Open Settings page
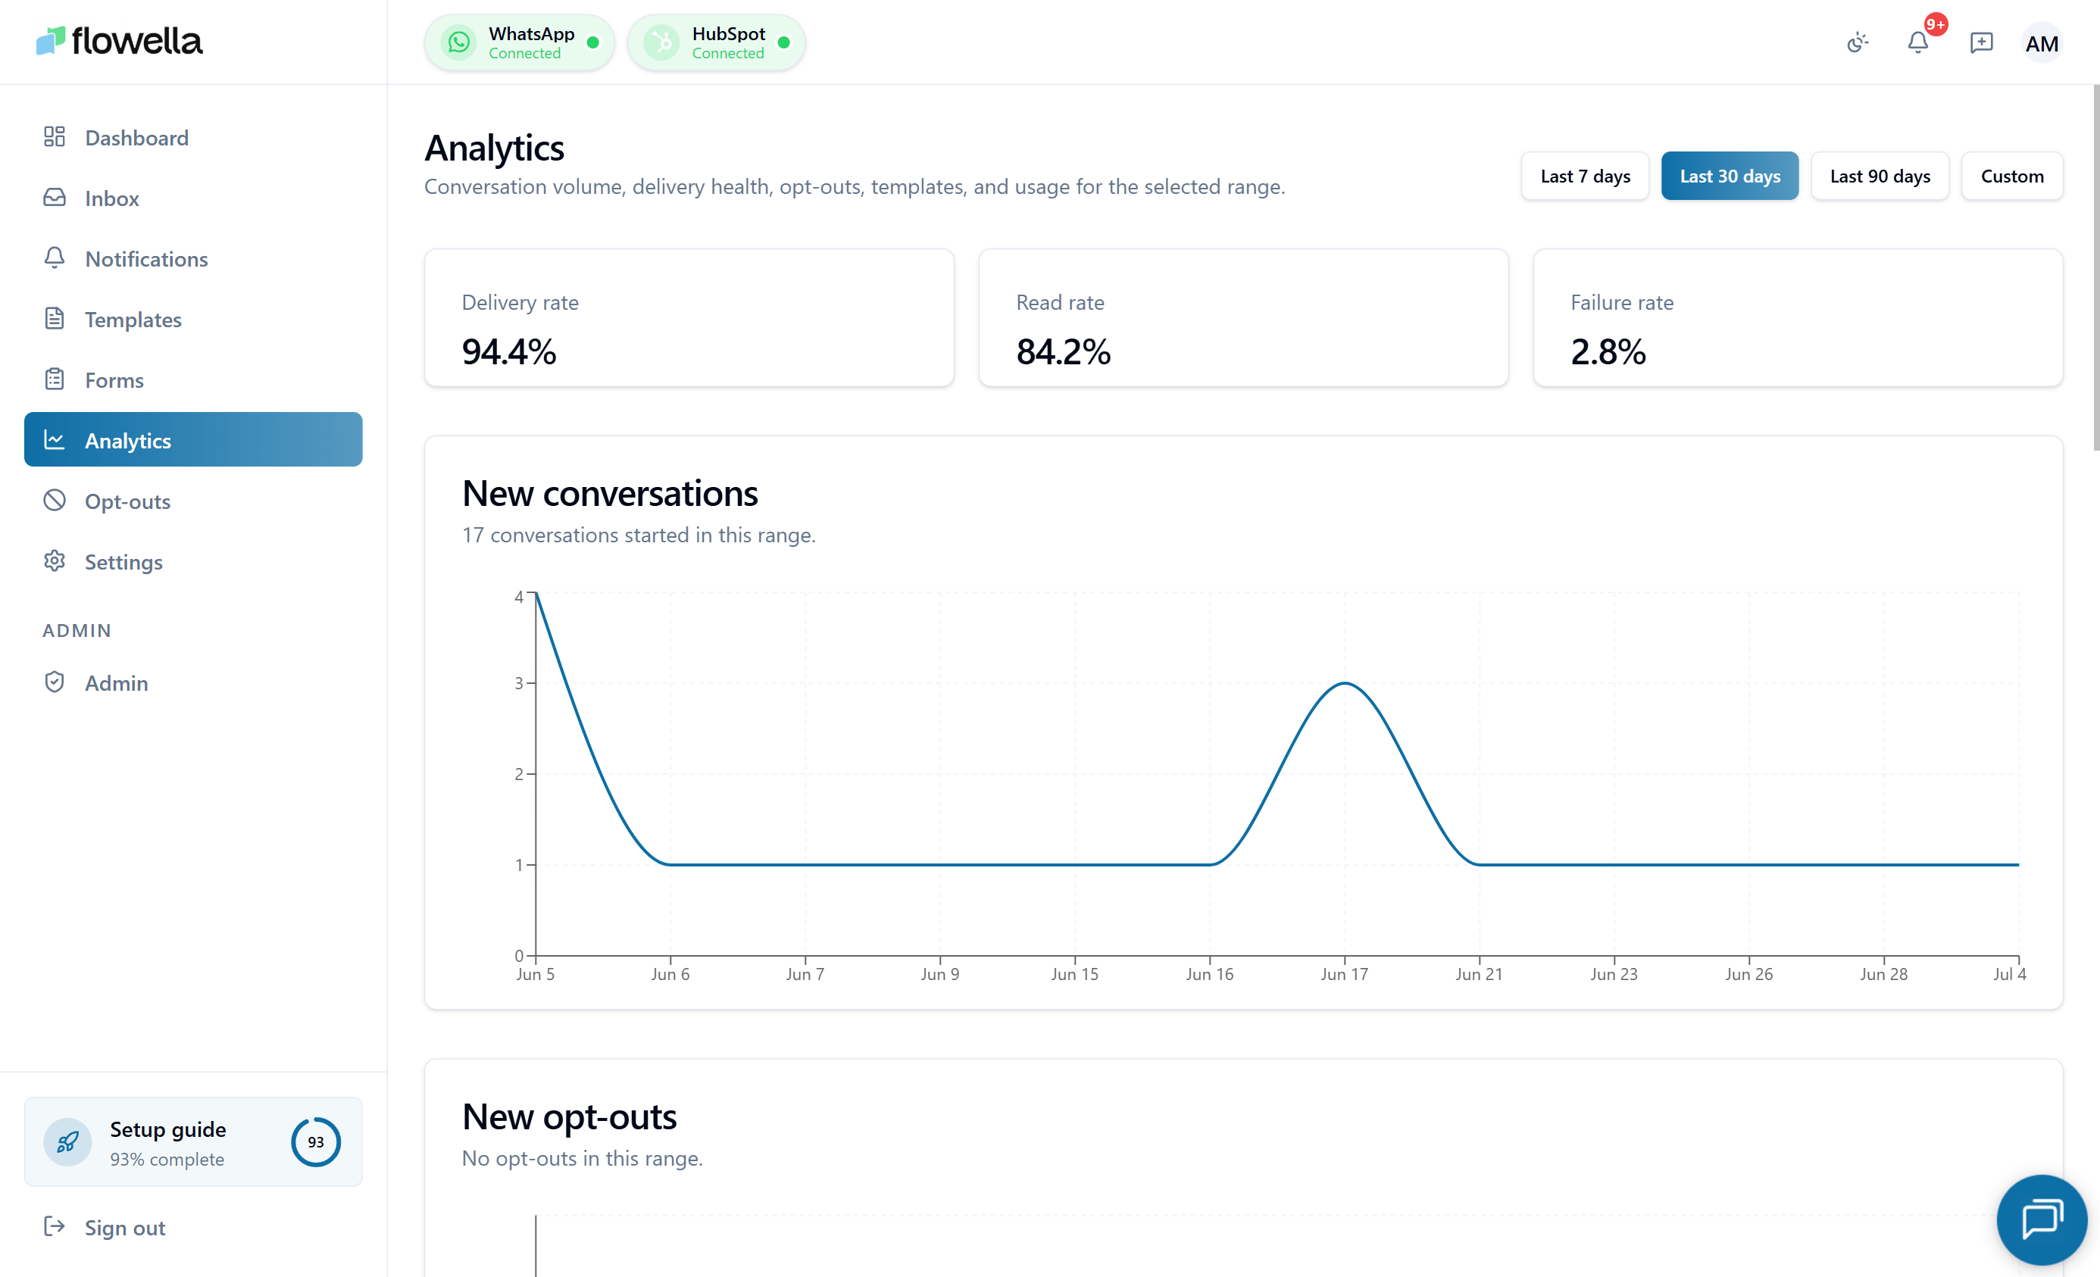 click(x=192, y=560)
